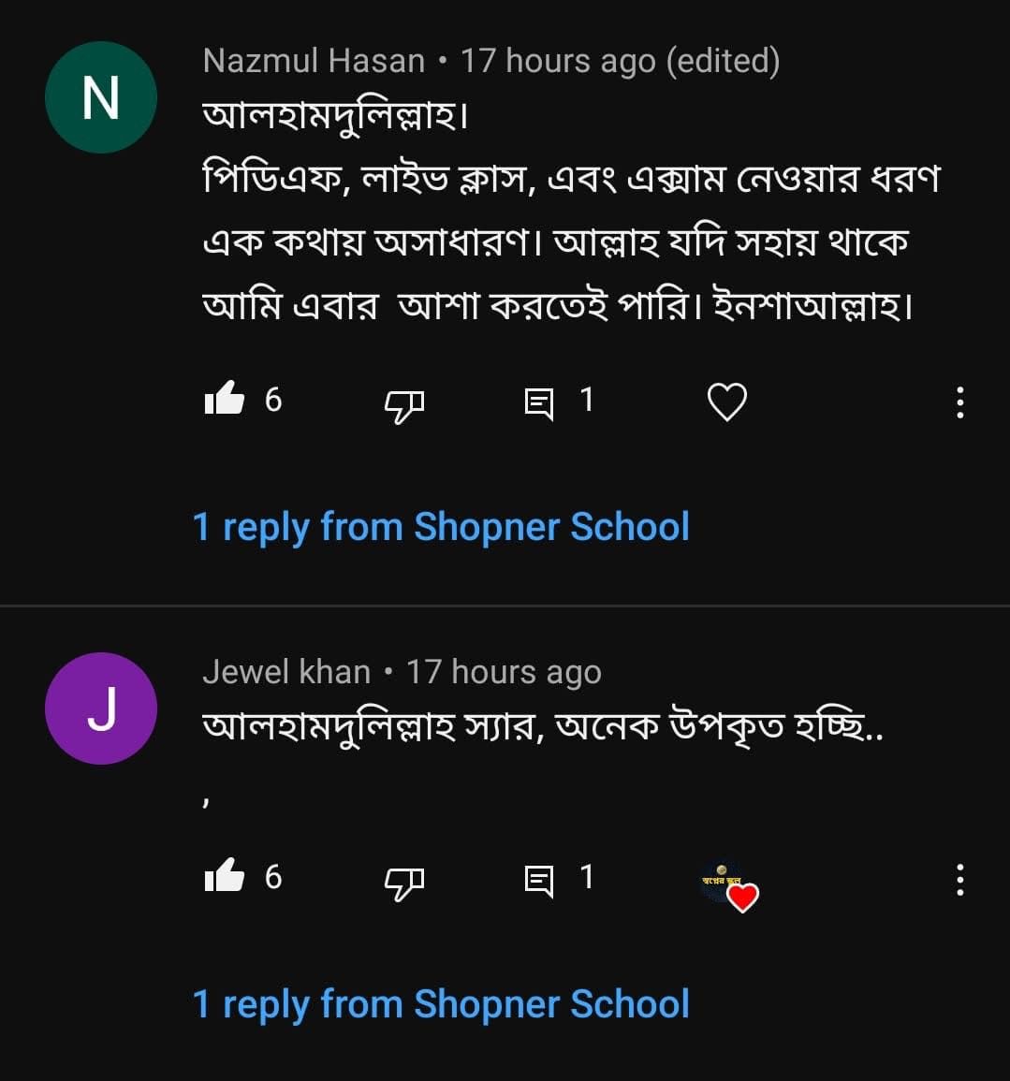Remove creator heart from Jewel khan's comment
This screenshot has width=1010, height=1081.
729,886
